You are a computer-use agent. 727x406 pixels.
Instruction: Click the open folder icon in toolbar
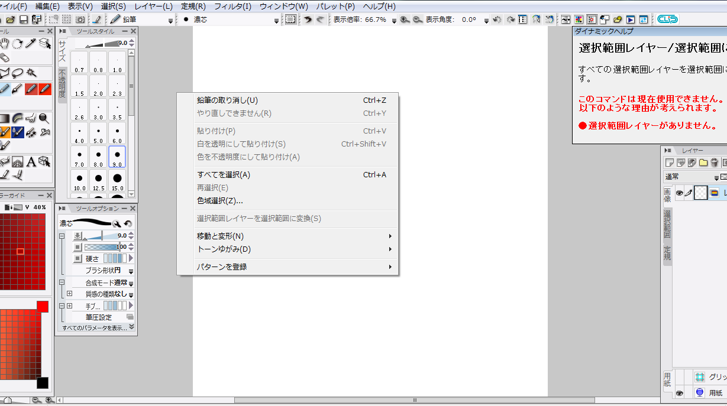[x=11, y=20]
